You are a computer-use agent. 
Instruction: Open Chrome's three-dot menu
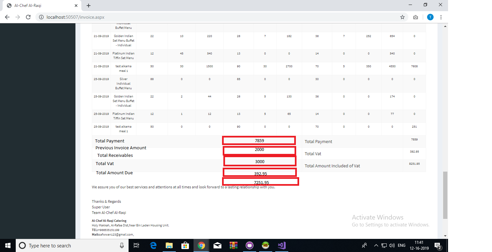coord(441,17)
